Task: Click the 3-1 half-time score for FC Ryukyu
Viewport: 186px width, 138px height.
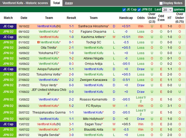Action: pos(169,106)
